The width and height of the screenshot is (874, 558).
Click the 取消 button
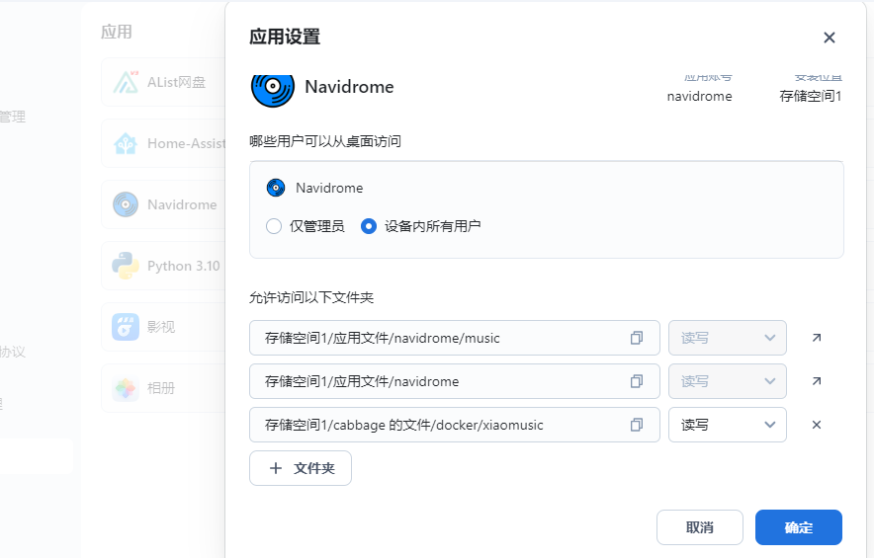700,527
